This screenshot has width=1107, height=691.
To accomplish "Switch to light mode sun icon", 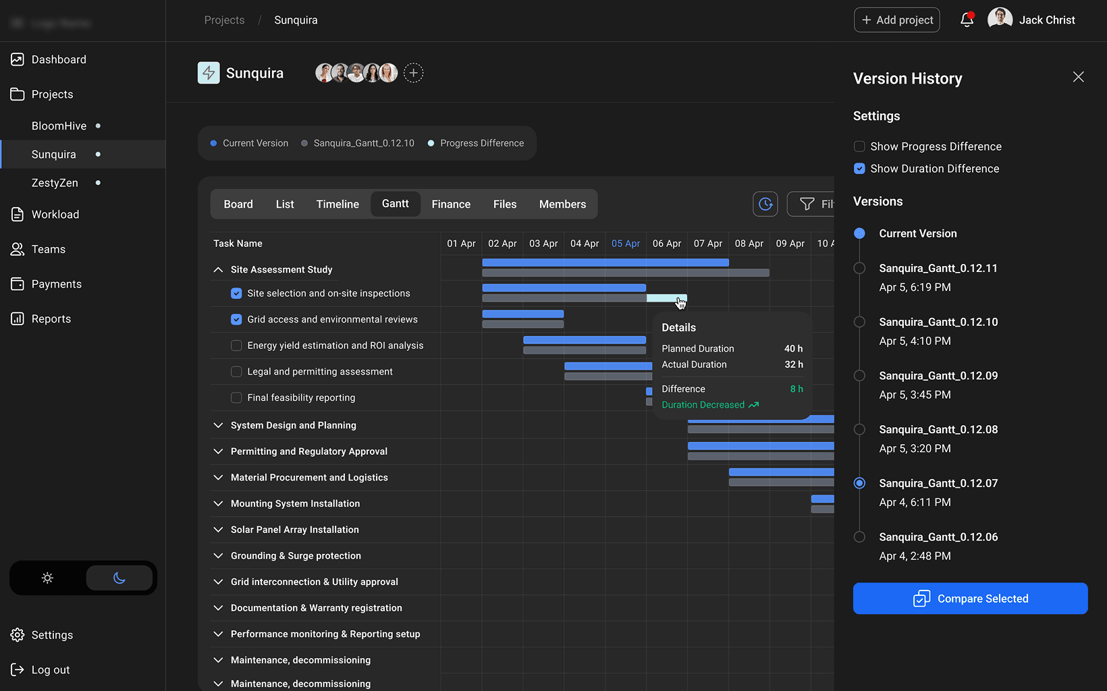I will 47,578.
